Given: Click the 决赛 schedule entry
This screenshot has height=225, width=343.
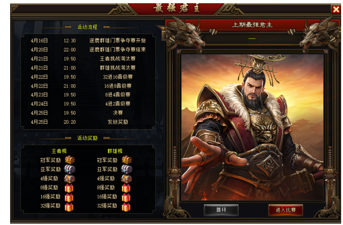Looking at the screenshot, I should coord(118,113).
